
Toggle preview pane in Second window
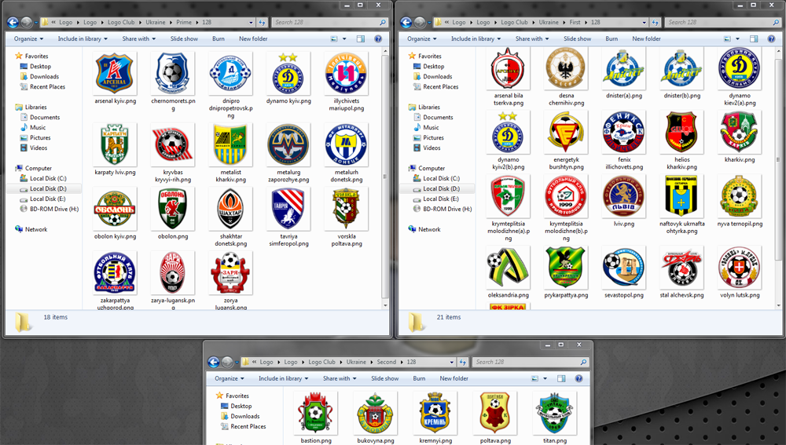click(561, 378)
